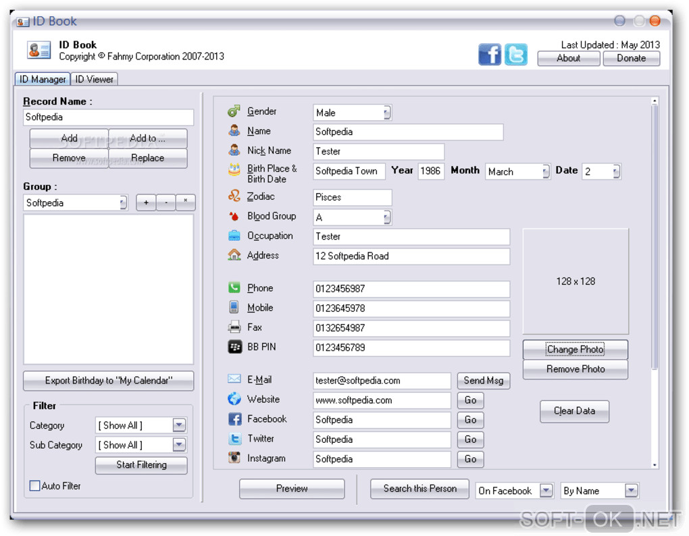
Task: Click Go button next to Facebook field
Action: point(470,420)
